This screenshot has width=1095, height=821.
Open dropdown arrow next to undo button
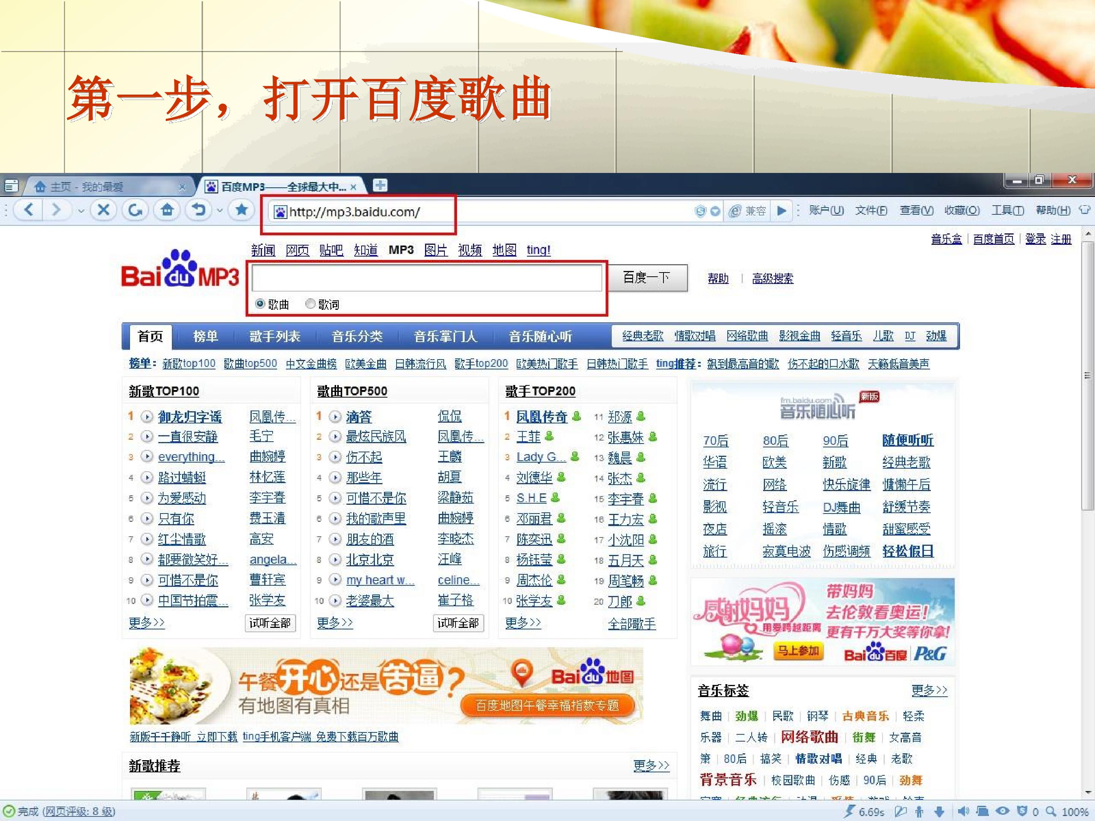[219, 211]
